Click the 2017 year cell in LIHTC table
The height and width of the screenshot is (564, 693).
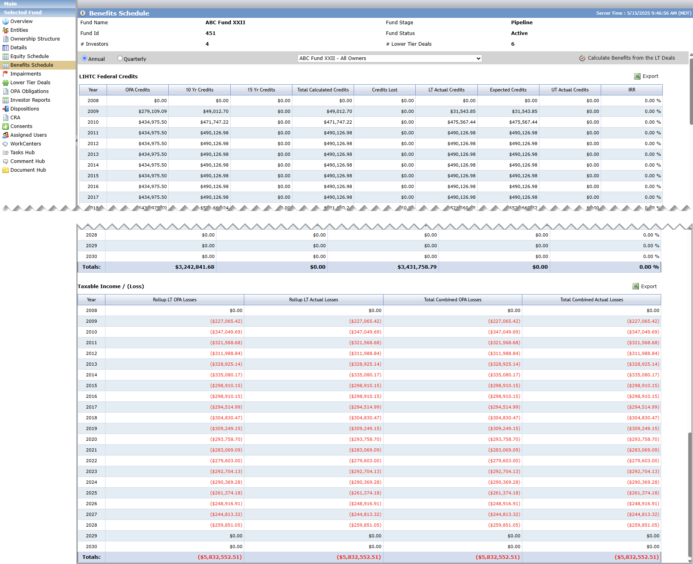93,197
